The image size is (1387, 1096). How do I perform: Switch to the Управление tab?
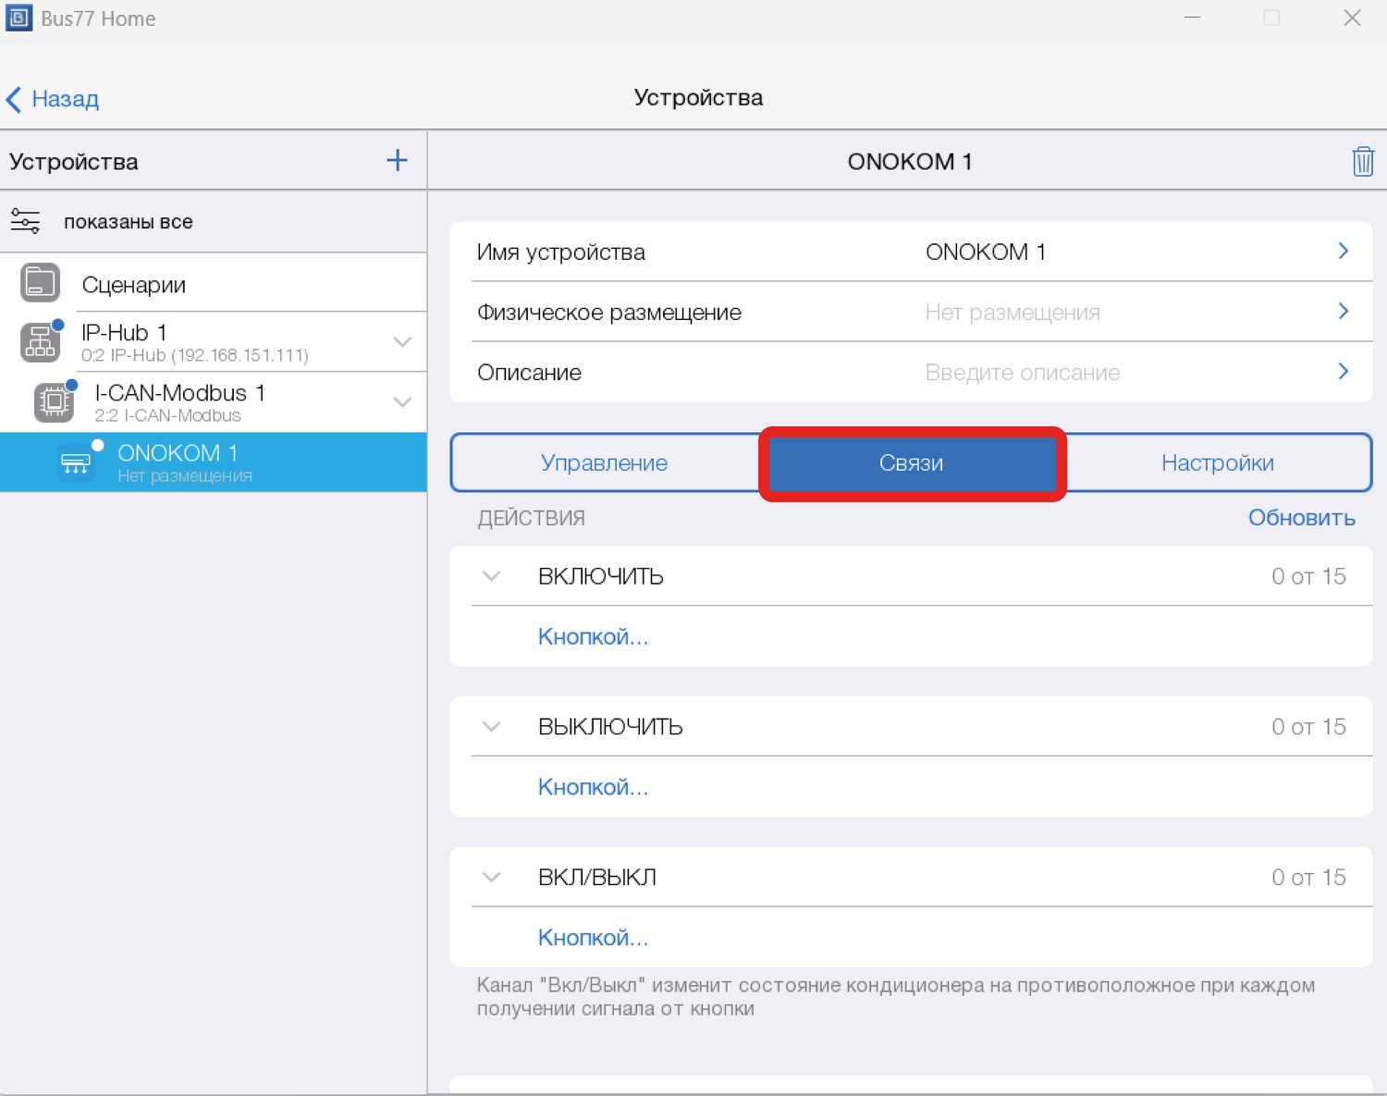pos(604,463)
